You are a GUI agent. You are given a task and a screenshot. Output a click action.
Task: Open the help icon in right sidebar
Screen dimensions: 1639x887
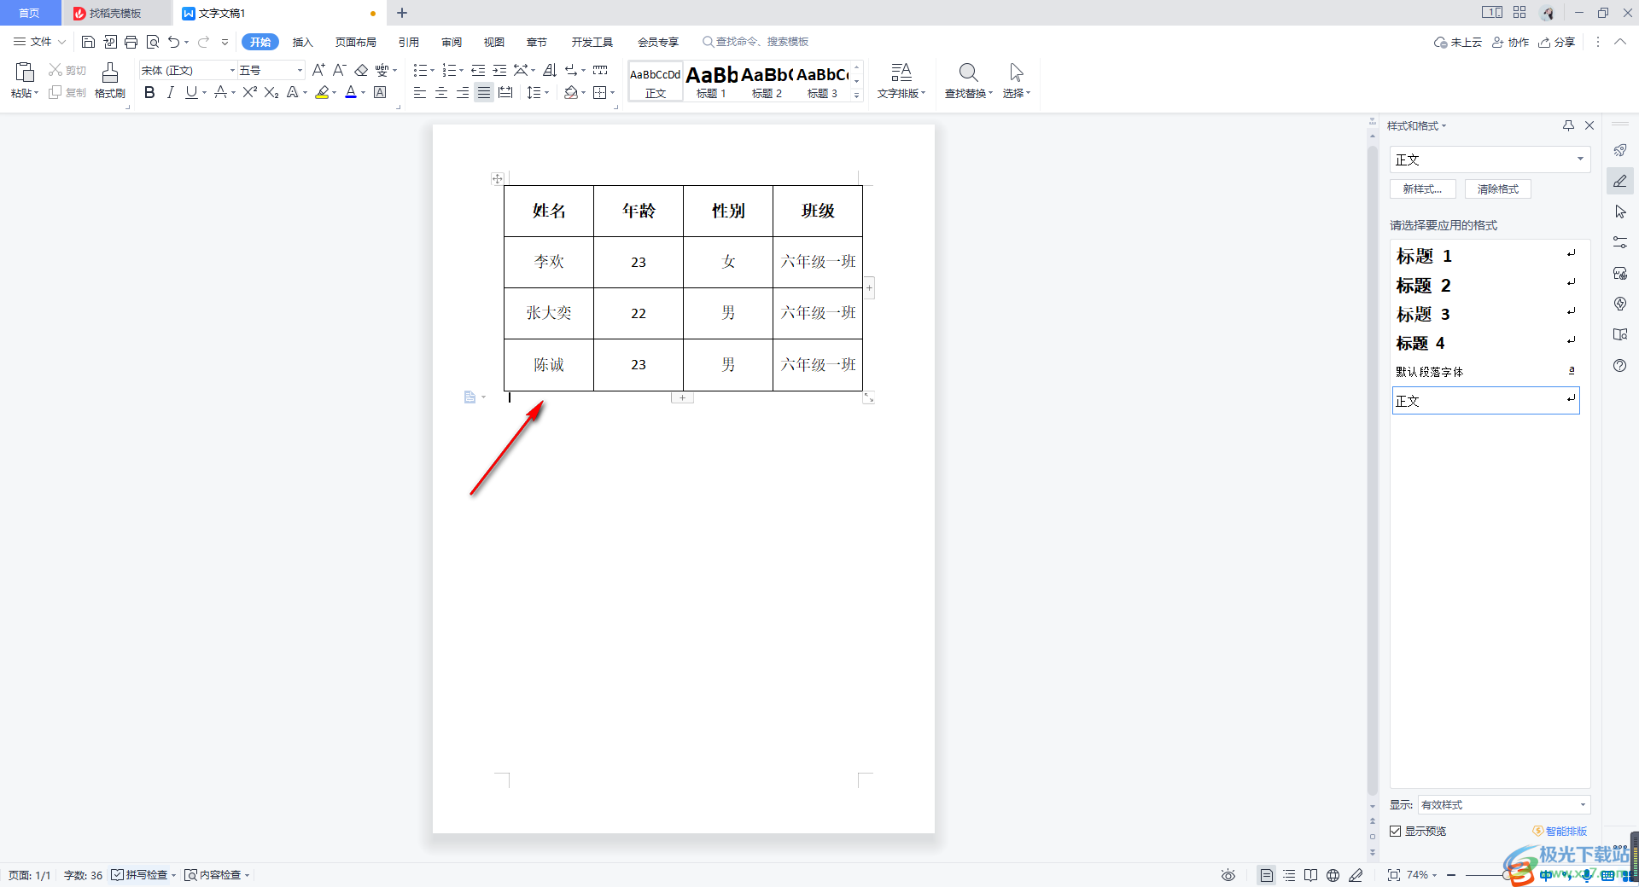[x=1620, y=365]
